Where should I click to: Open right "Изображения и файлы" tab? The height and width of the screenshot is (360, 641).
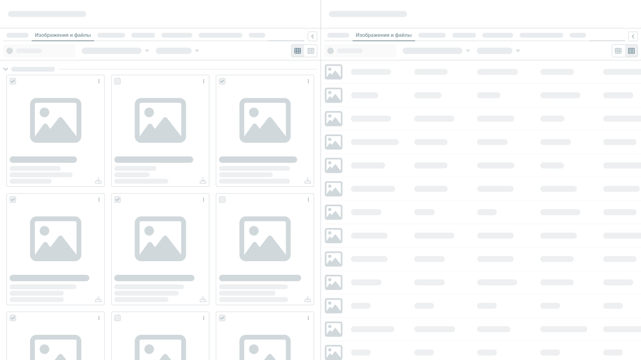coord(383,35)
